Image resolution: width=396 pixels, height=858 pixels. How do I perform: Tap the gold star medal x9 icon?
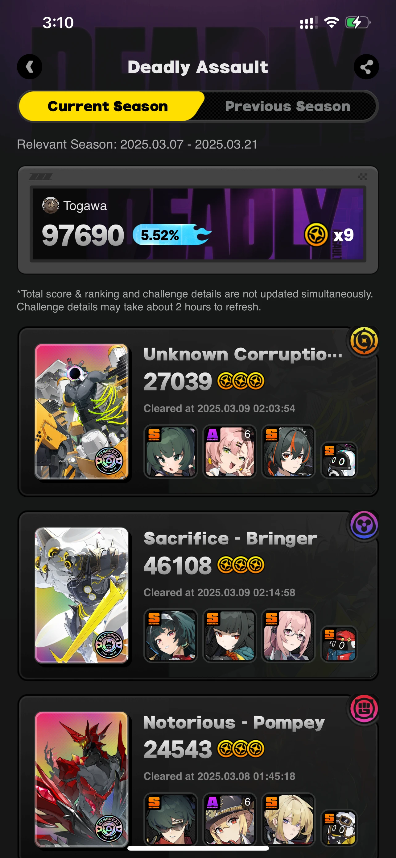click(x=316, y=235)
